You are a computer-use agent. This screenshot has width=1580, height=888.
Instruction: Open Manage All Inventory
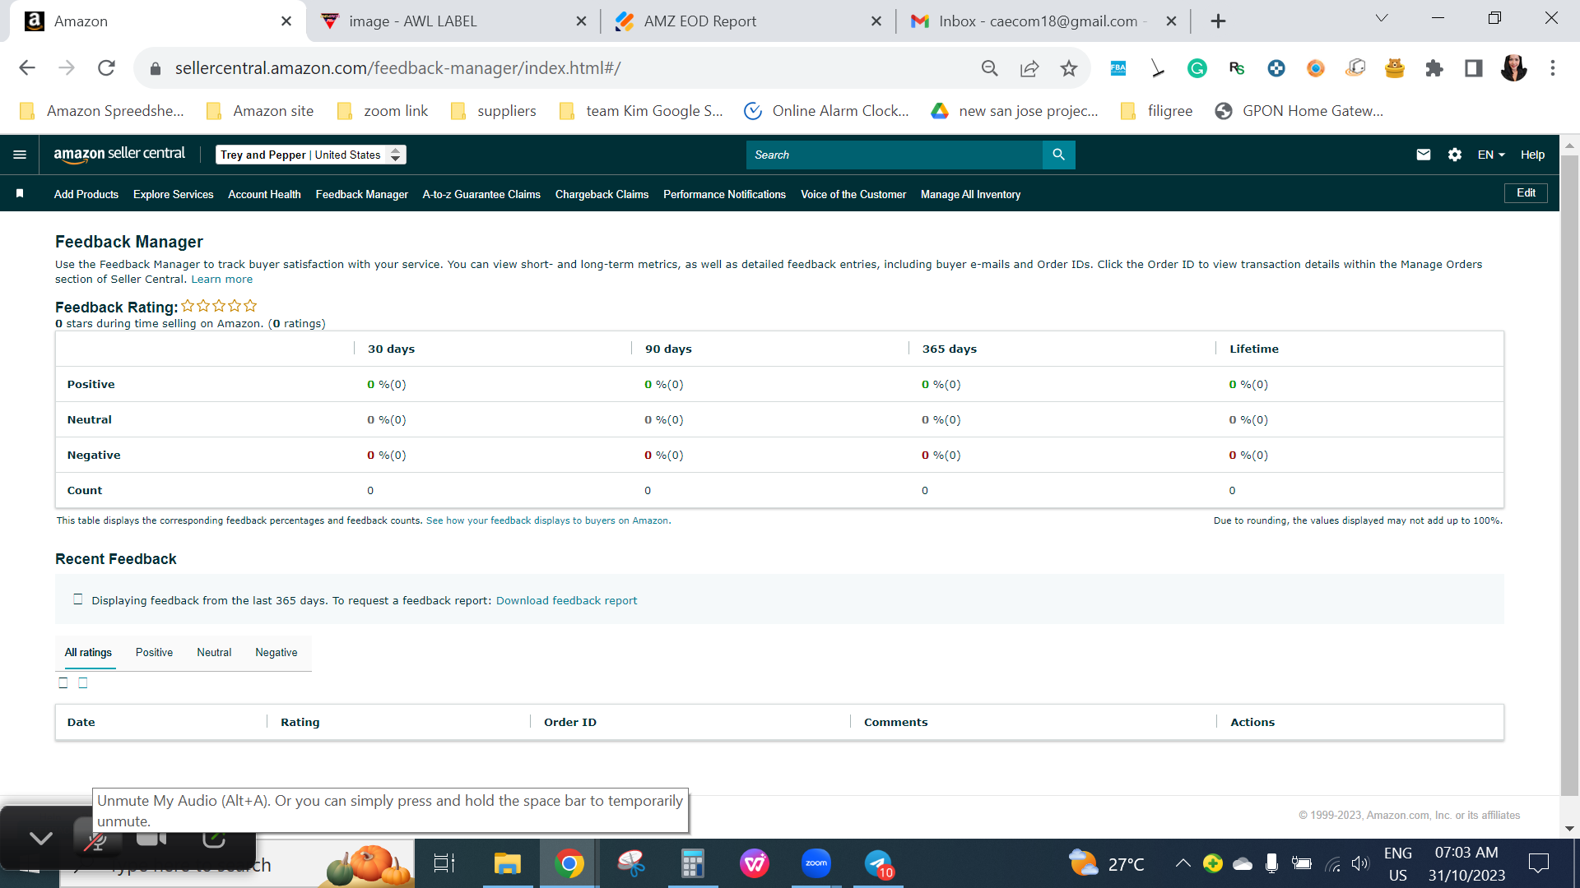click(970, 194)
